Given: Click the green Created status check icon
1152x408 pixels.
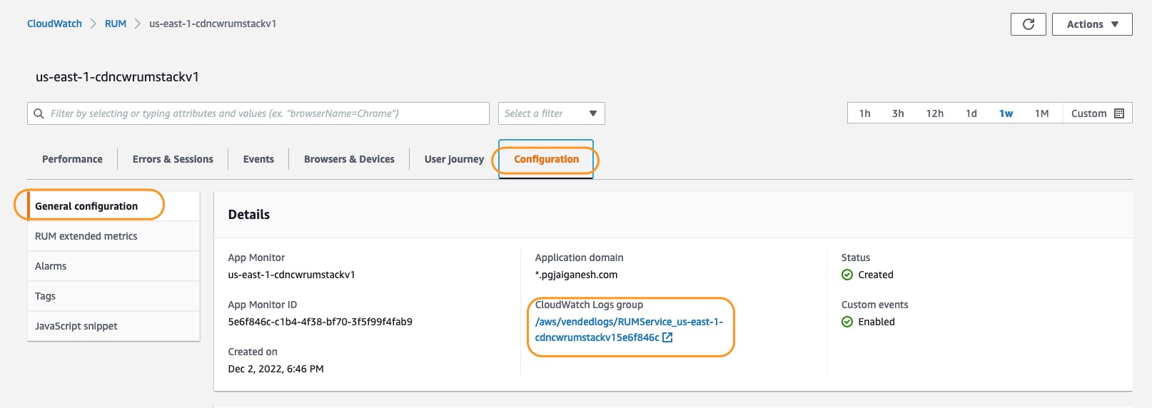Looking at the screenshot, I should pyautogui.click(x=847, y=275).
